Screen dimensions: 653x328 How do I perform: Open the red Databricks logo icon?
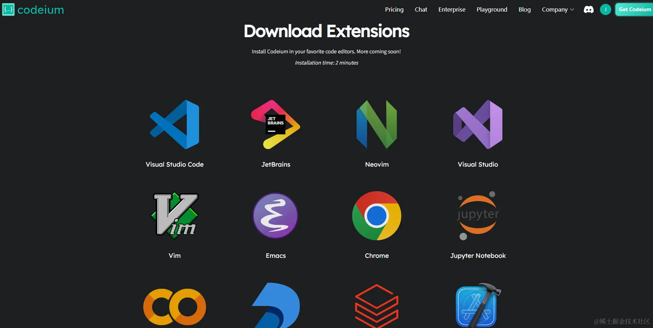377,306
